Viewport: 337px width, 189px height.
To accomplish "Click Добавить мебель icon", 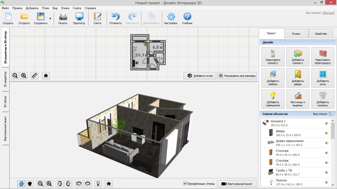I will [273, 78].
